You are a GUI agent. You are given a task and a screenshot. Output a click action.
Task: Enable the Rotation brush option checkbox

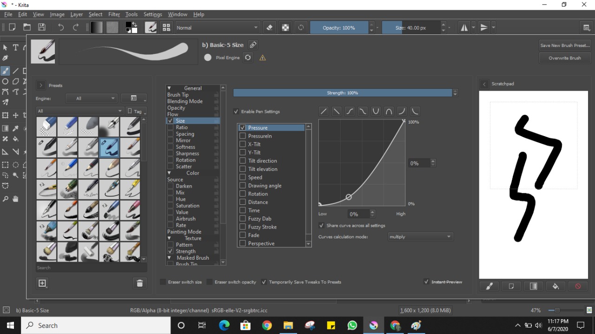[x=171, y=160]
